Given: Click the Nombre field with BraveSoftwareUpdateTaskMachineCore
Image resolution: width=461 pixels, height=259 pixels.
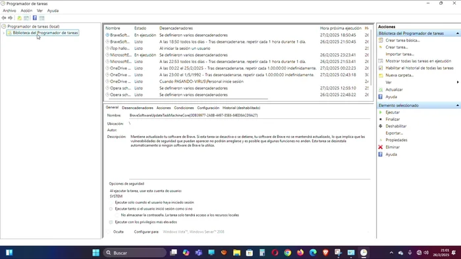Looking at the screenshot, I should pyautogui.click(x=250, y=116).
